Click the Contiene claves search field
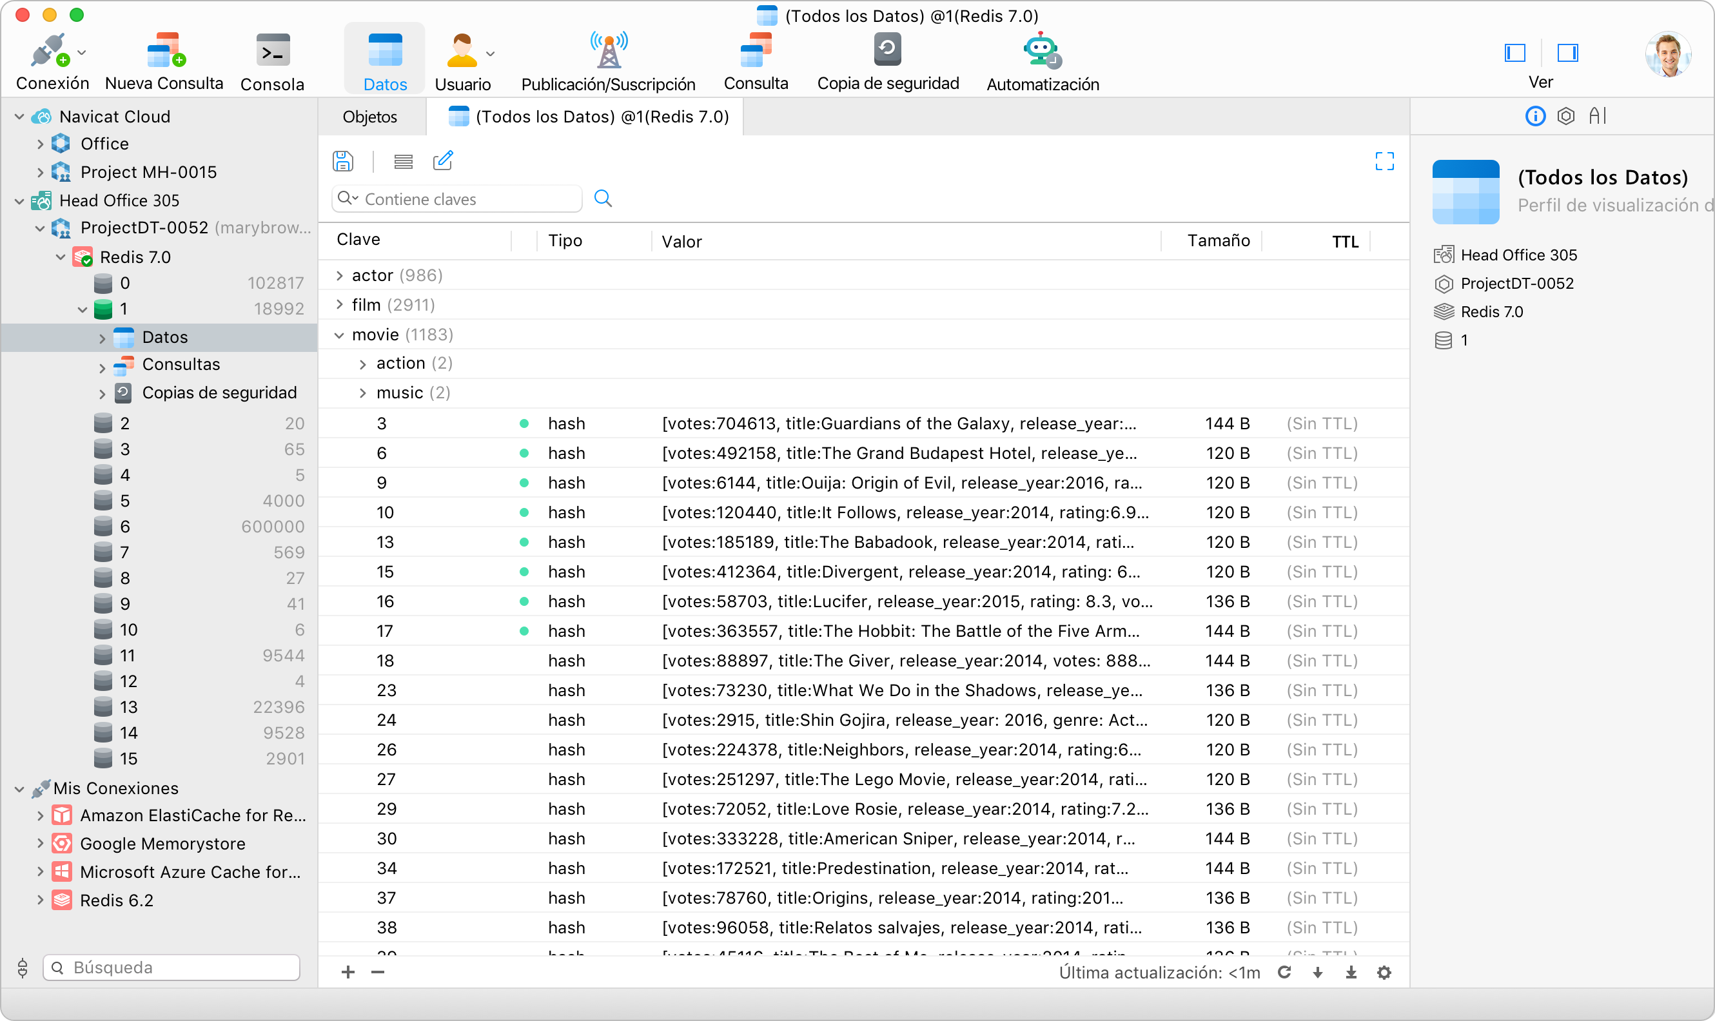 [457, 198]
